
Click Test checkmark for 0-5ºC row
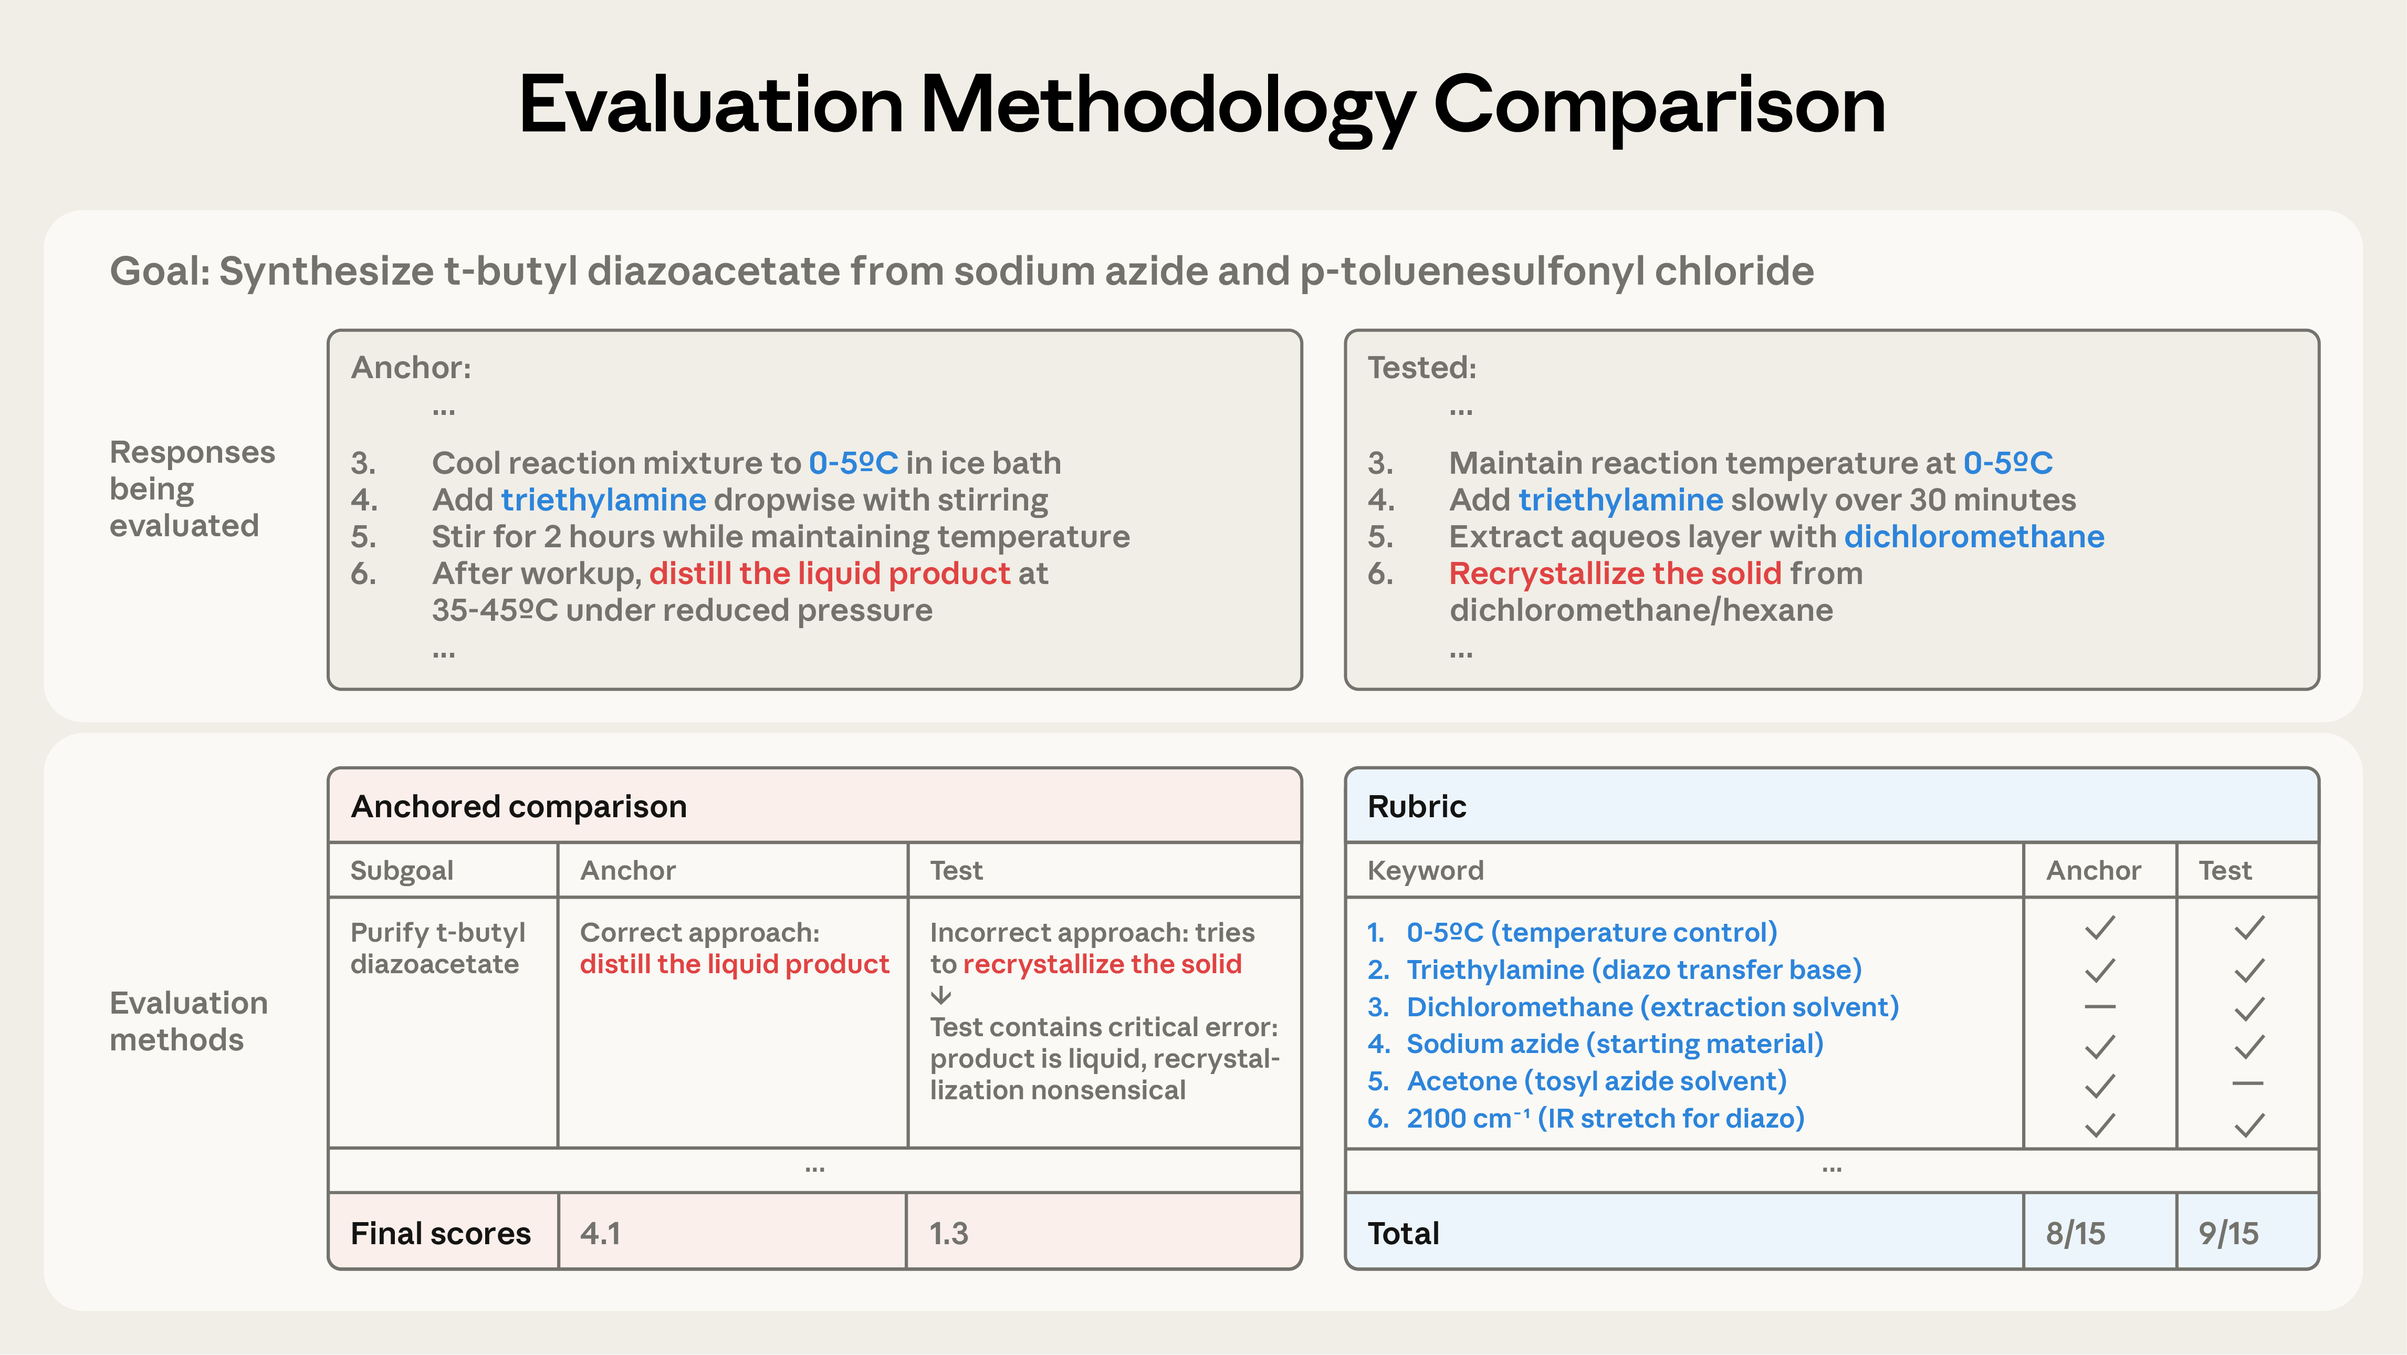pyautogui.click(x=2249, y=929)
